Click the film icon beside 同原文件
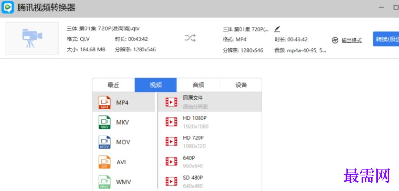399x191 pixels. tap(171, 102)
